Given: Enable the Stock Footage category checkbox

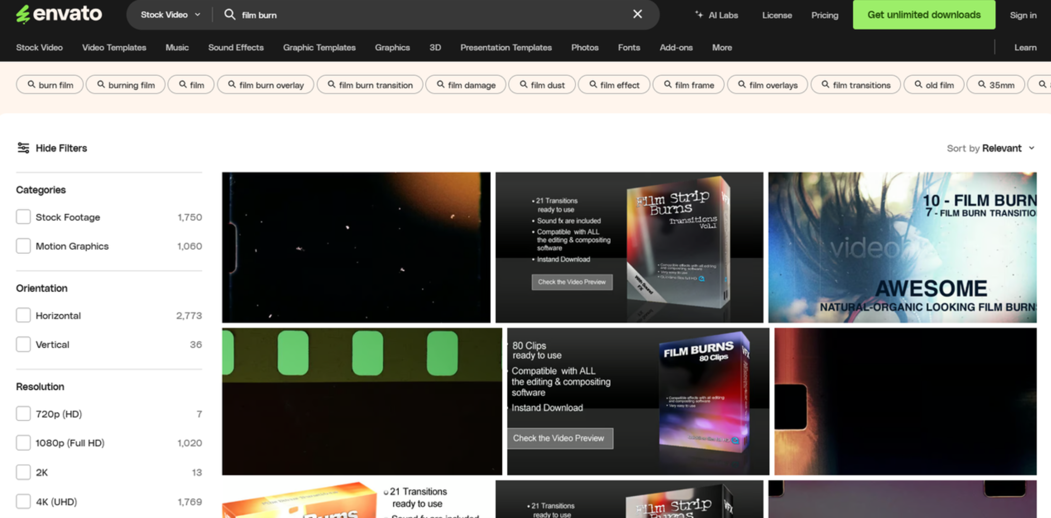Looking at the screenshot, I should coord(23,217).
